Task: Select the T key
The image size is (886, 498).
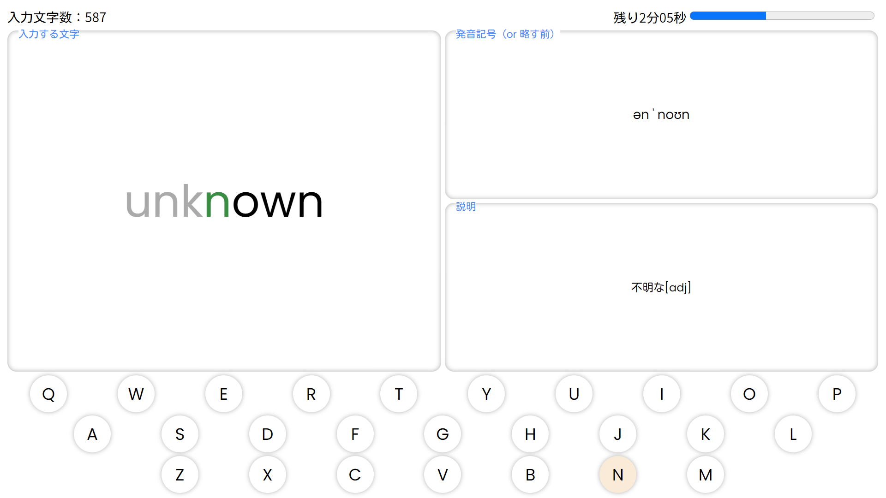Action: [x=399, y=394]
